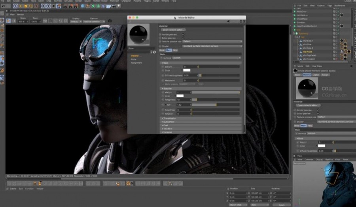Click the Deformer (Bend) icon
The image size is (356, 207).
(x=103, y=6)
